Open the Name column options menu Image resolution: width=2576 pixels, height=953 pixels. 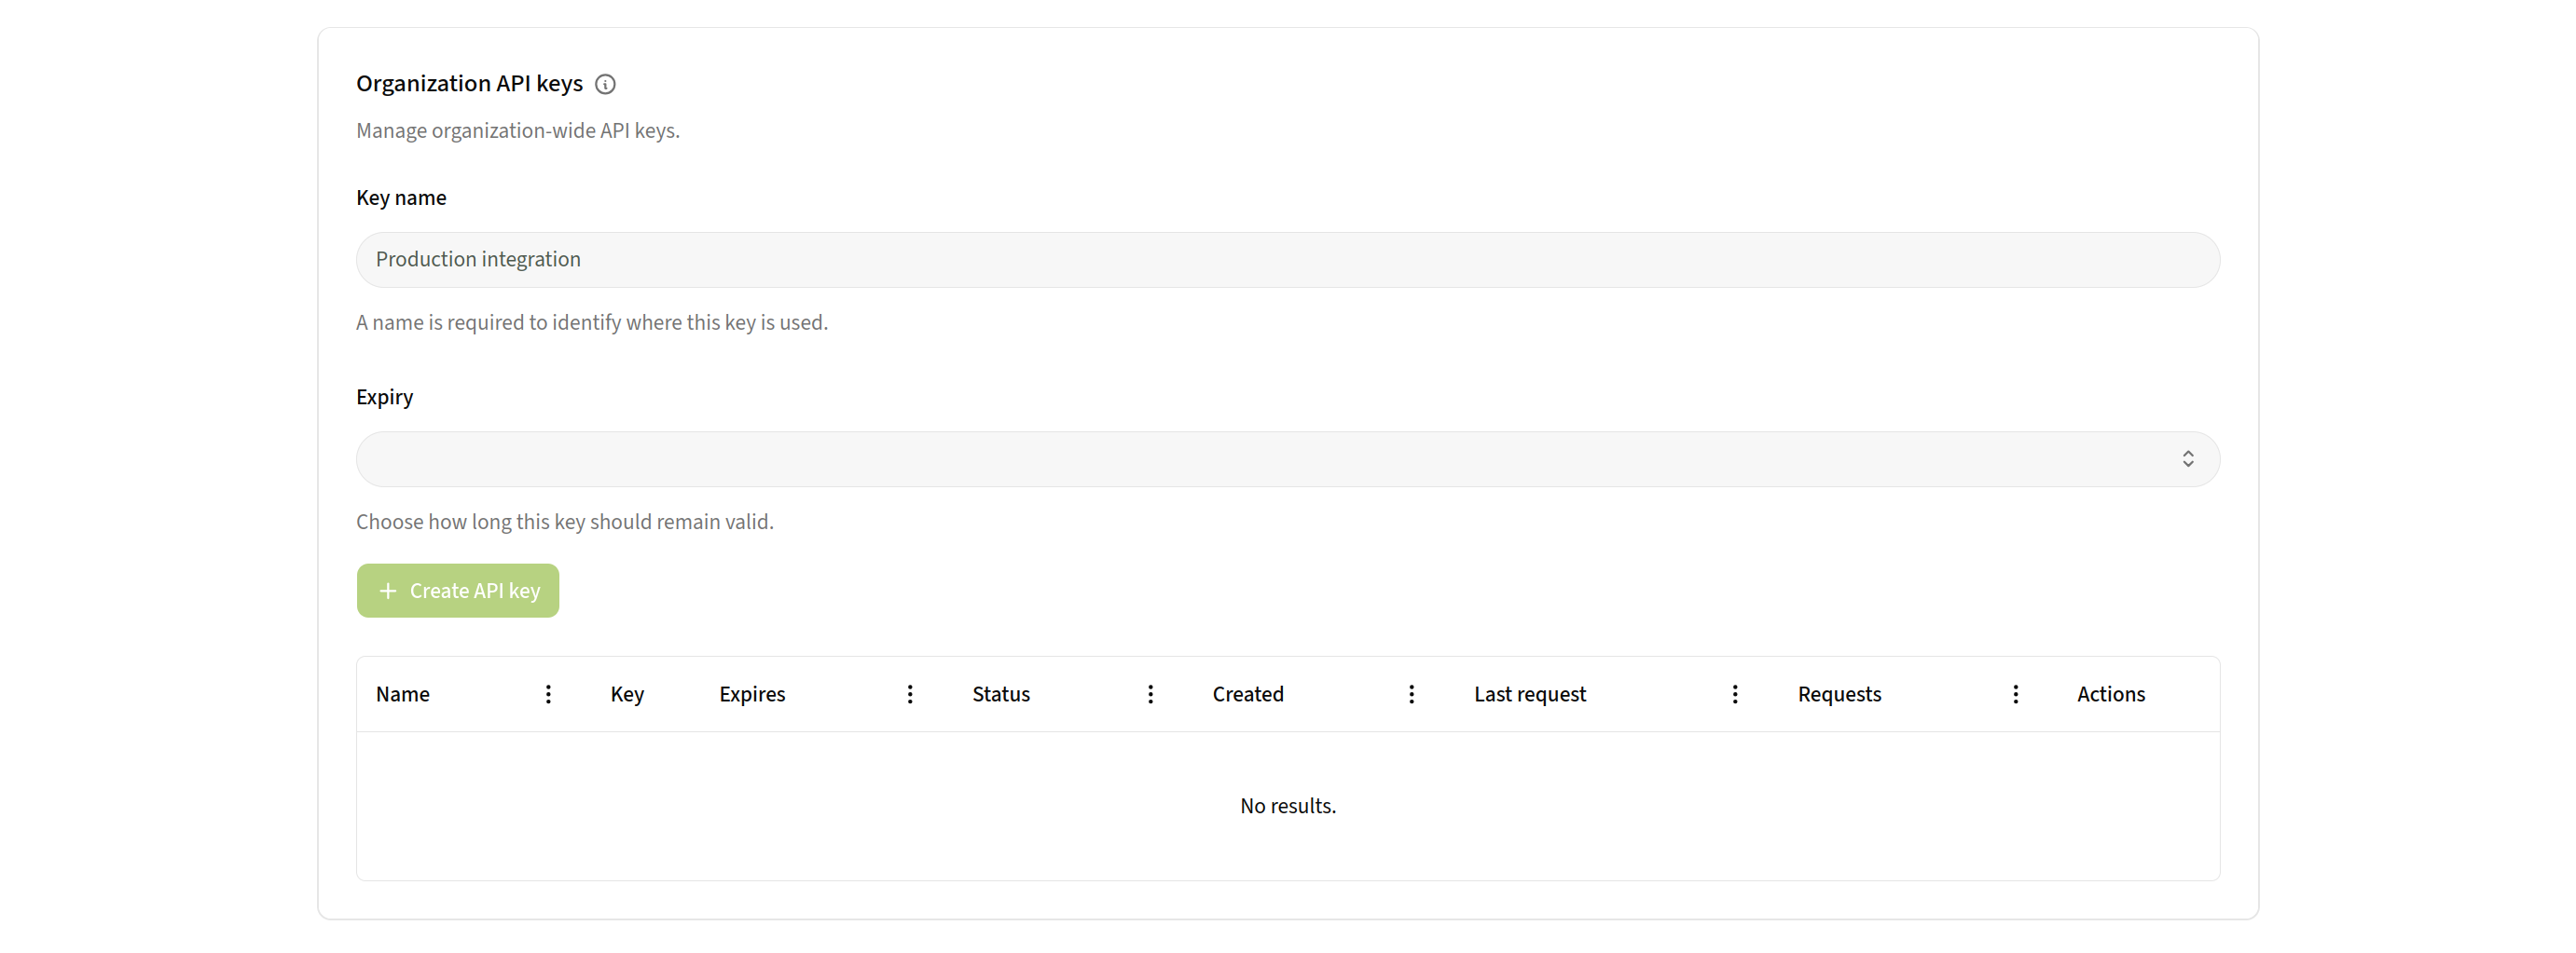click(x=548, y=694)
